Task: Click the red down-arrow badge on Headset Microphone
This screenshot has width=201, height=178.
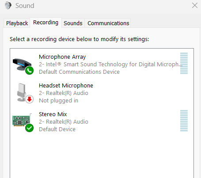Action: tap(29, 99)
